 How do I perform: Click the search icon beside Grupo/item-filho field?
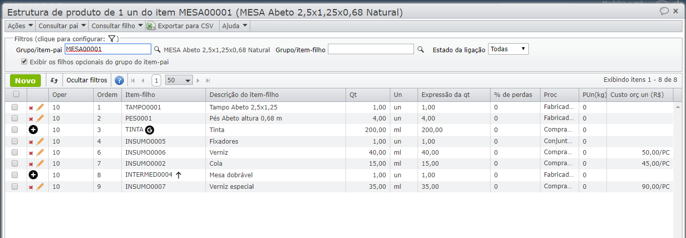[421, 49]
